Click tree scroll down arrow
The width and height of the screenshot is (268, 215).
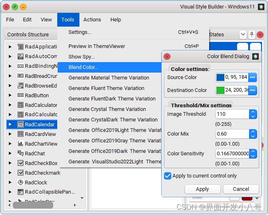click(x=82, y=198)
